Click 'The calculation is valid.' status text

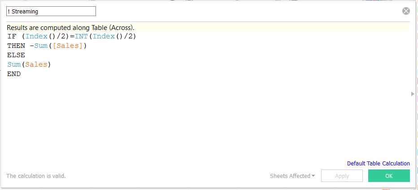click(x=36, y=176)
